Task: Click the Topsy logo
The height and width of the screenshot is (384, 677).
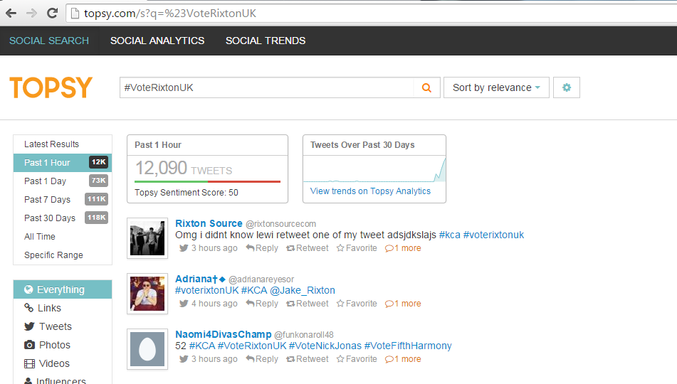Action: (x=51, y=87)
